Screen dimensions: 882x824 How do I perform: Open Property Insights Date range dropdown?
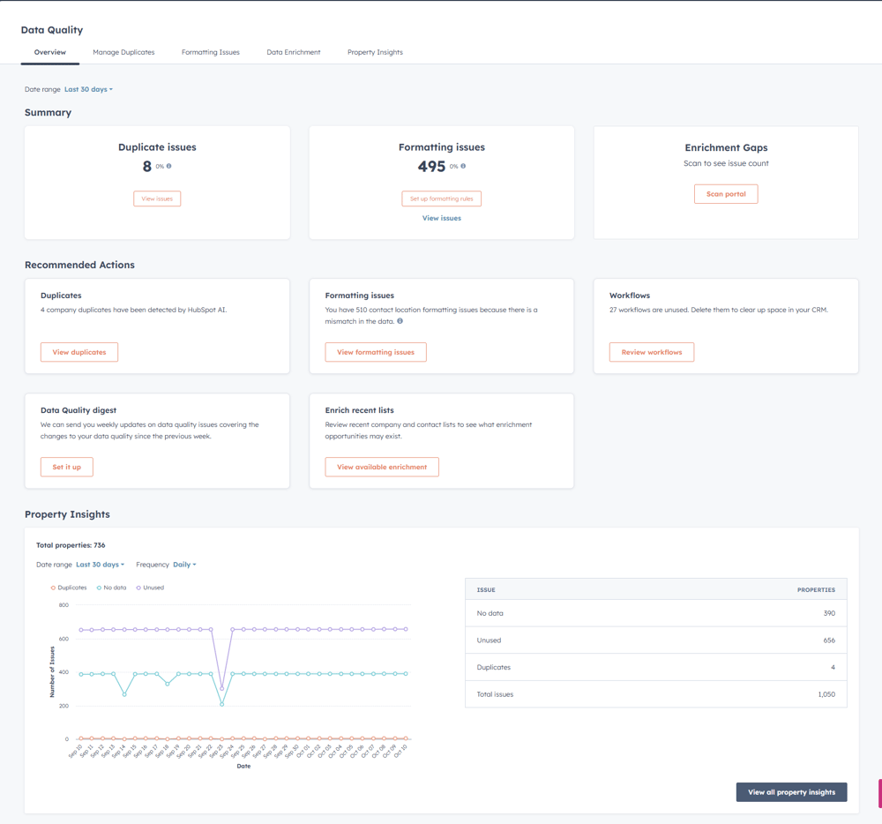coord(100,565)
